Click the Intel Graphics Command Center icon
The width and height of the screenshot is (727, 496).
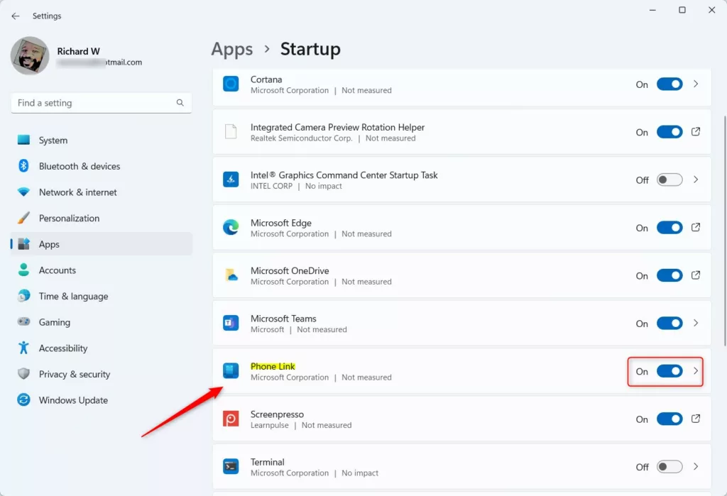(x=231, y=180)
